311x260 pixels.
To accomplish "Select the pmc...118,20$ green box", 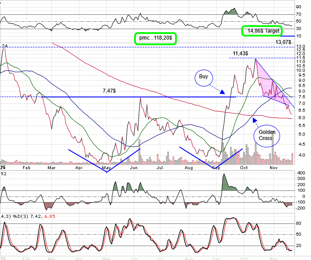I will point(155,39).
